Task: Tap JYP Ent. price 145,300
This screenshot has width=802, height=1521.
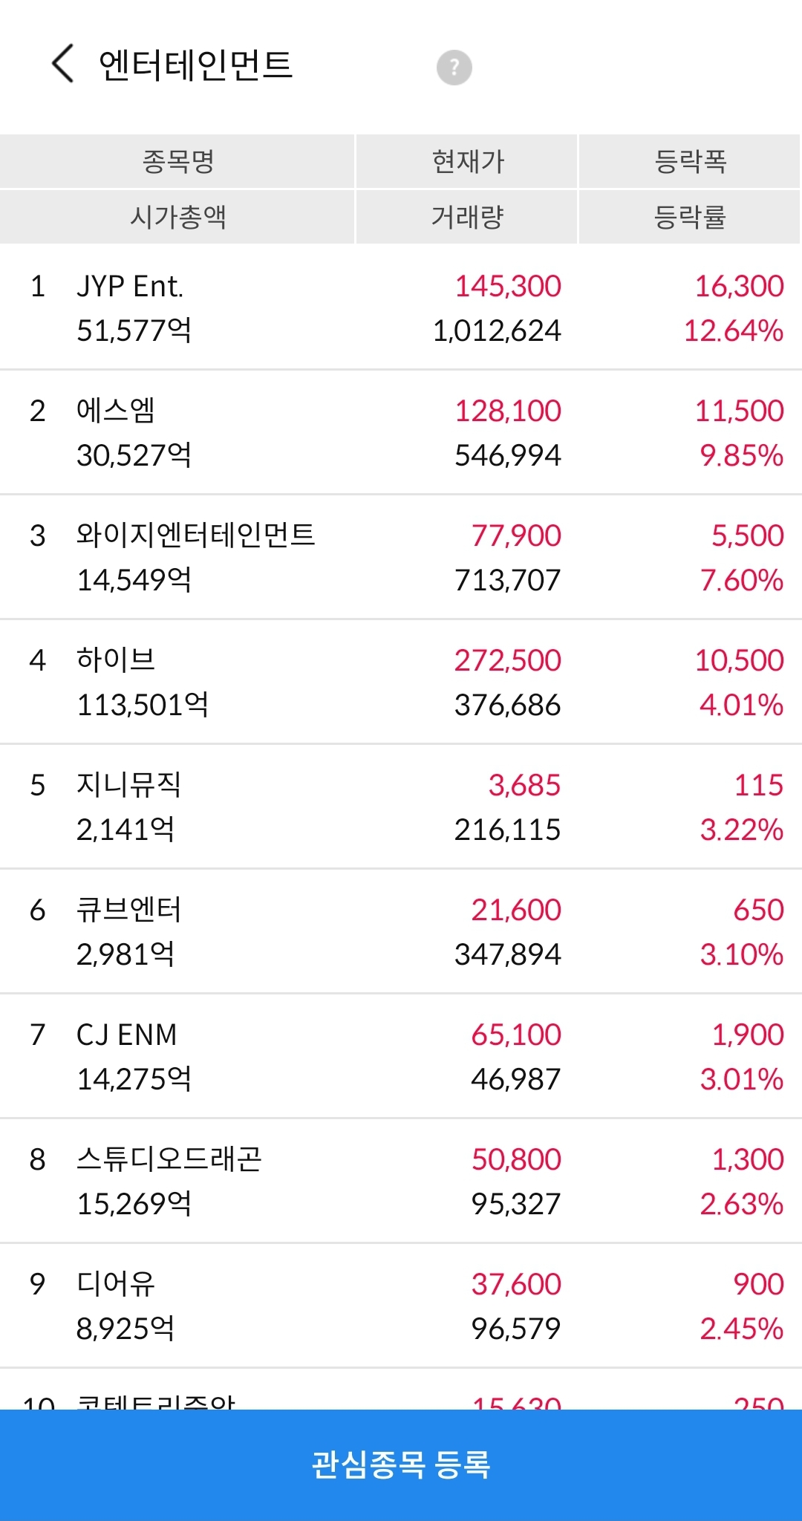Action: [508, 286]
